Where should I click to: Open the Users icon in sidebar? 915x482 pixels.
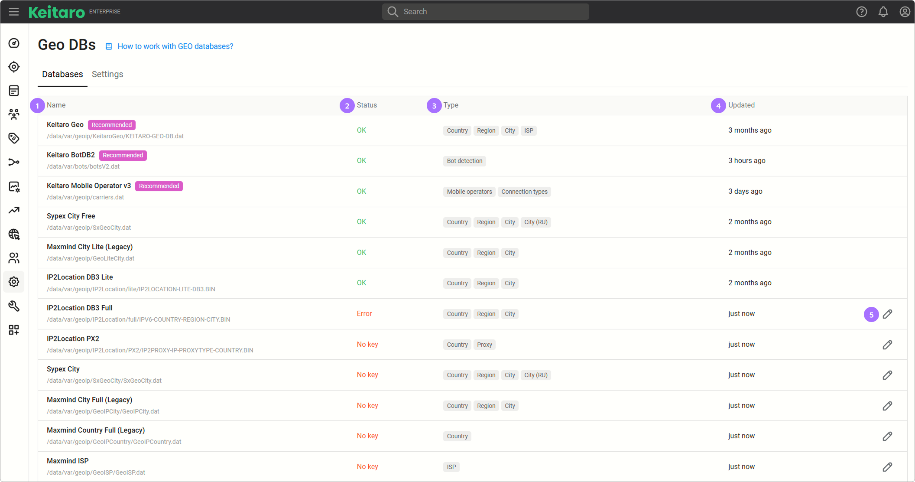[14, 258]
